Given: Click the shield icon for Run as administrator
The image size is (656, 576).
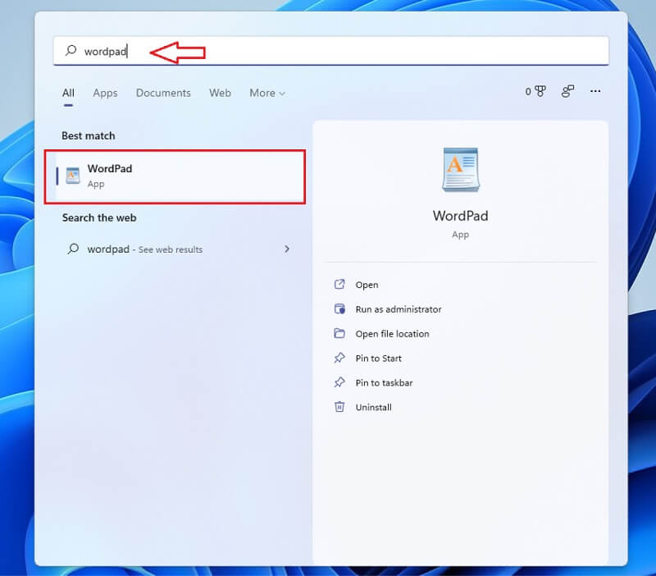Looking at the screenshot, I should tap(341, 309).
